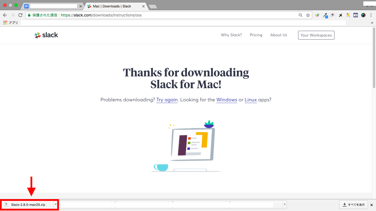376x211 pixels.
Task: Click the zoom magnifier icon in address bar
Action: click(301, 15)
